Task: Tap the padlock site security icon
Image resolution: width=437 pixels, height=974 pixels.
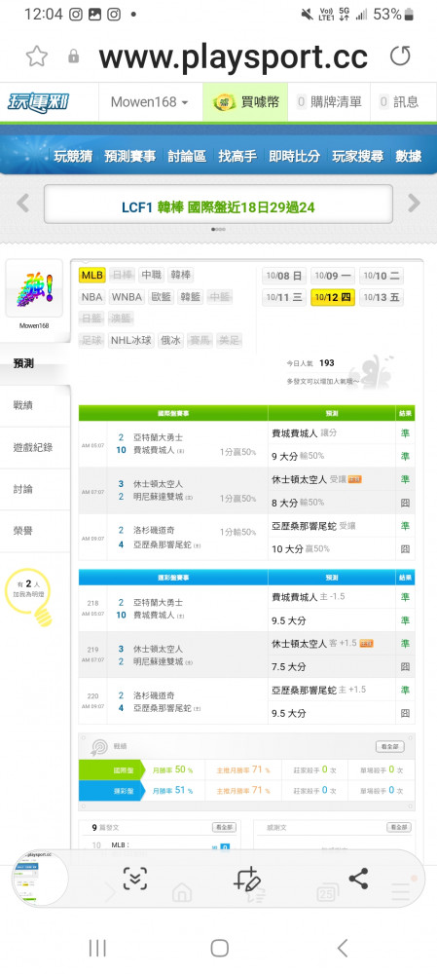Action: 74,56
